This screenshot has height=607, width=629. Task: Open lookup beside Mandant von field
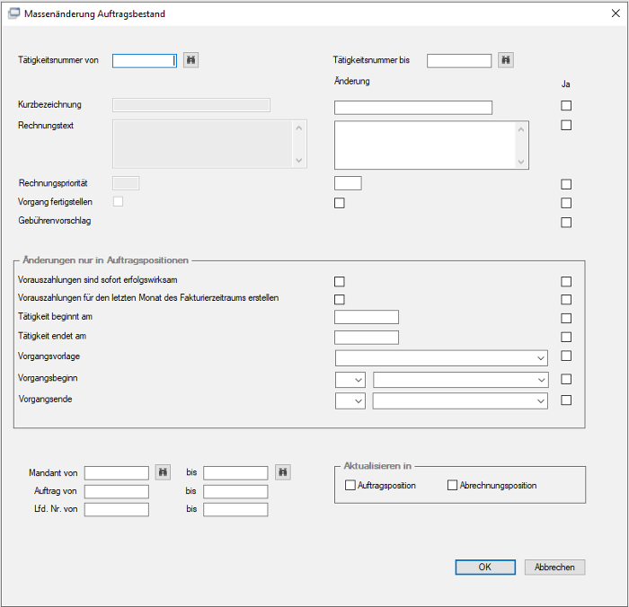point(163,472)
